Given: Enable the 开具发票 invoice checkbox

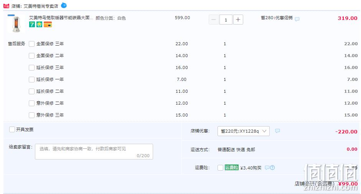Looking at the screenshot, I should (x=12, y=130).
